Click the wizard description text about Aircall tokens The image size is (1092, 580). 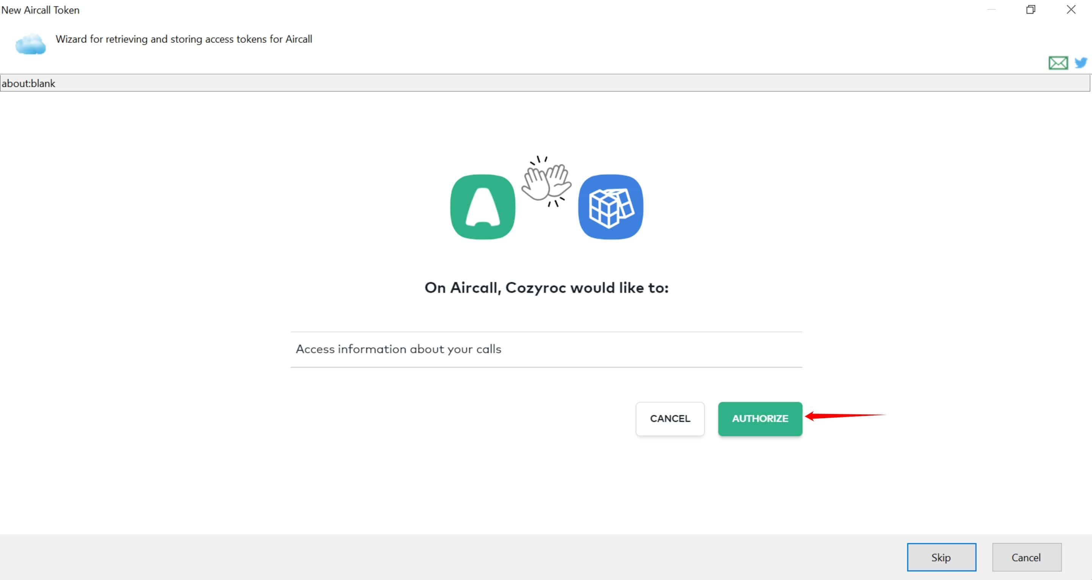184,39
